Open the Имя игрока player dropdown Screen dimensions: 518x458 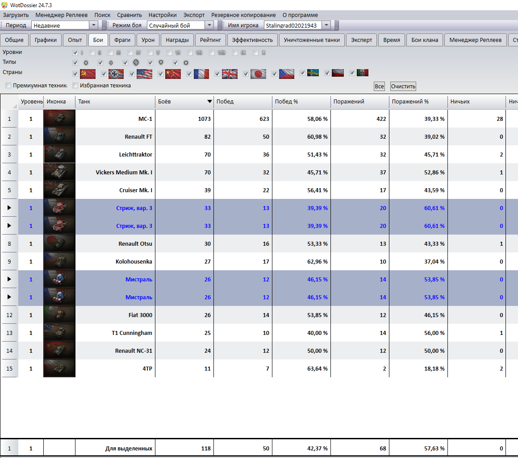pos(326,25)
